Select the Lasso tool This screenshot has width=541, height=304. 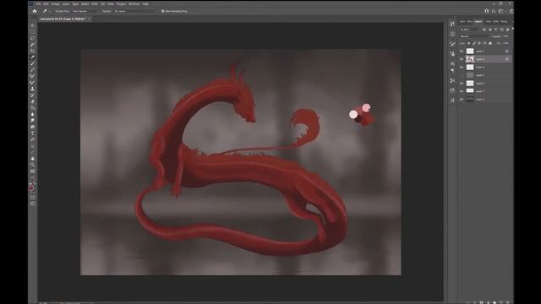coord(33,38)
